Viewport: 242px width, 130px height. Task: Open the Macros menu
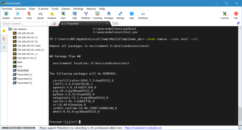[91, 9]
